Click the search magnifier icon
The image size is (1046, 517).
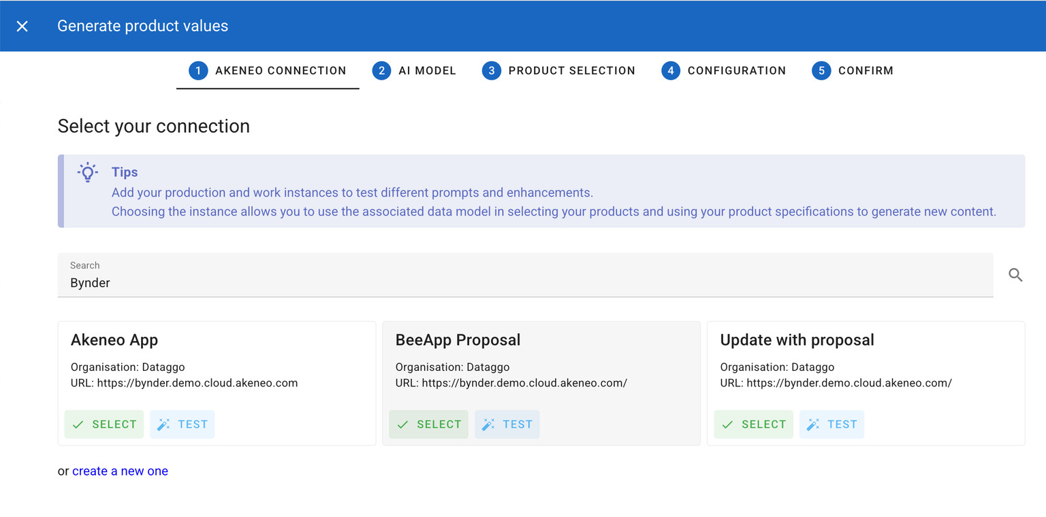(1015, 275)
